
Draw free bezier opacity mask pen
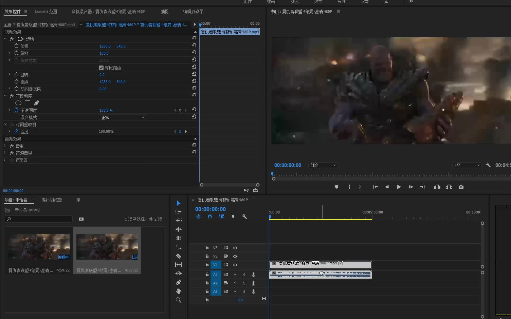click(x=37, y=103)
